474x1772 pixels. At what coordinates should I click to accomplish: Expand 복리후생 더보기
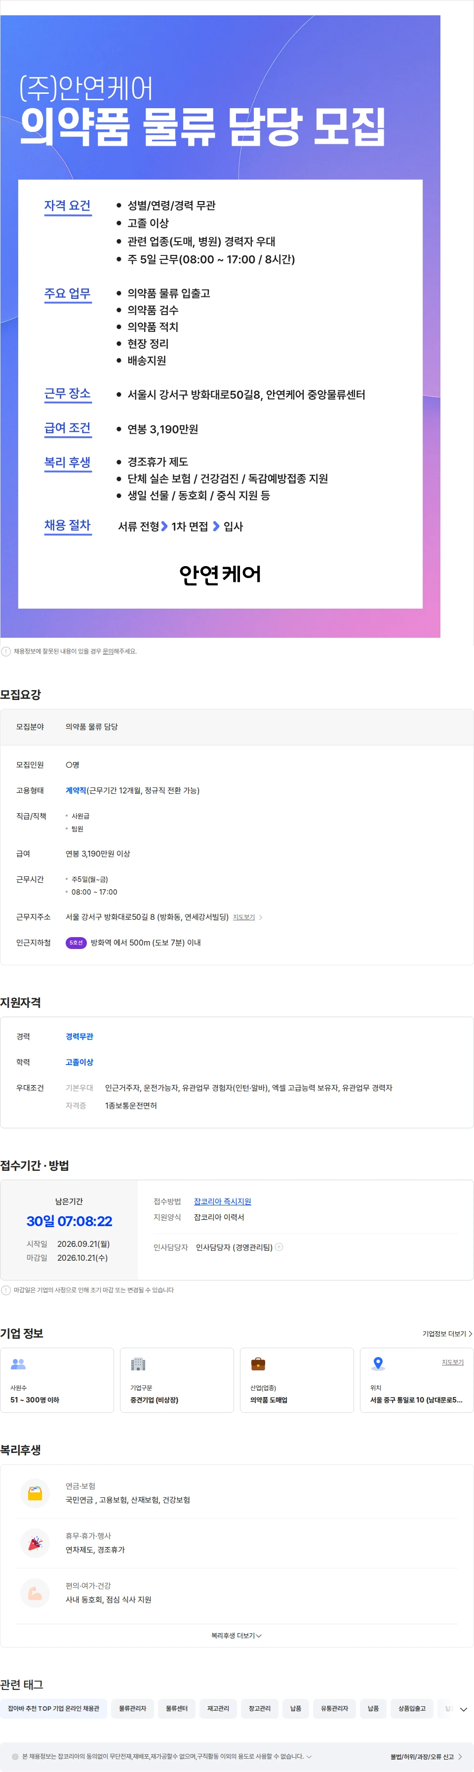pyautogui.click(x=236, y=1635)
